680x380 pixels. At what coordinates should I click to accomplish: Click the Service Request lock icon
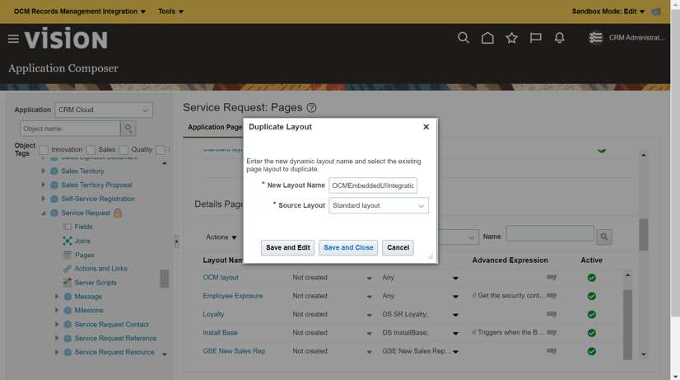click(118, 213)
